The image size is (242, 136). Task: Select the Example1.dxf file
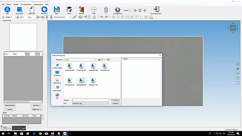70,67
